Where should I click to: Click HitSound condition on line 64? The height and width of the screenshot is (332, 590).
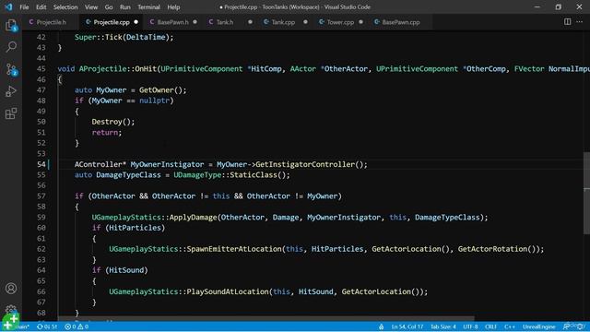tap(126, 270)
